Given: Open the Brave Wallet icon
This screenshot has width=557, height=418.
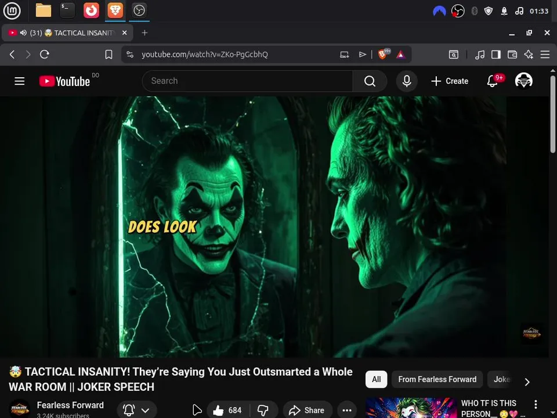Looking at the screenshot, I should point(512,55).
